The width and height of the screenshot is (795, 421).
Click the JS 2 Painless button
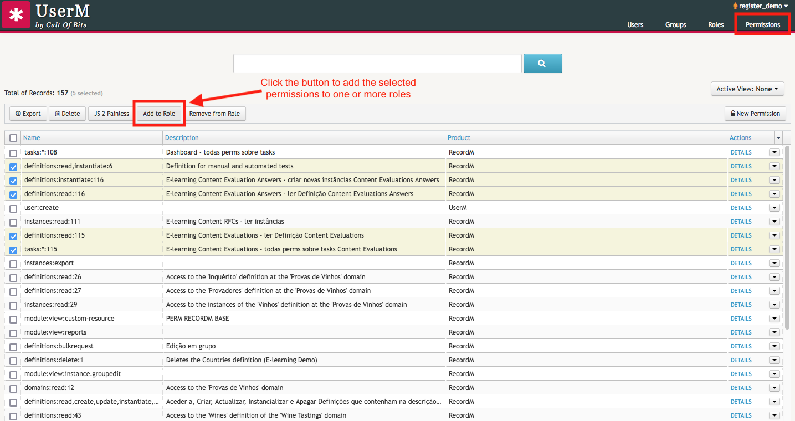coord(111,114)
